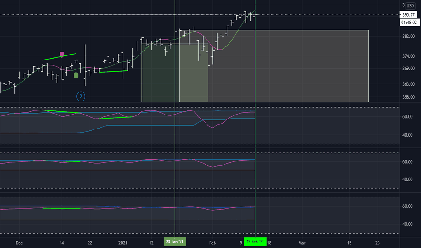The image size is (421, 248).
Task: Click the Mar label on time axis
Action: pos(302,243)
